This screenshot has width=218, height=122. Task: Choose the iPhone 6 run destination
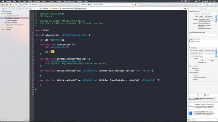pyautogui.click(x=34, y=5)
